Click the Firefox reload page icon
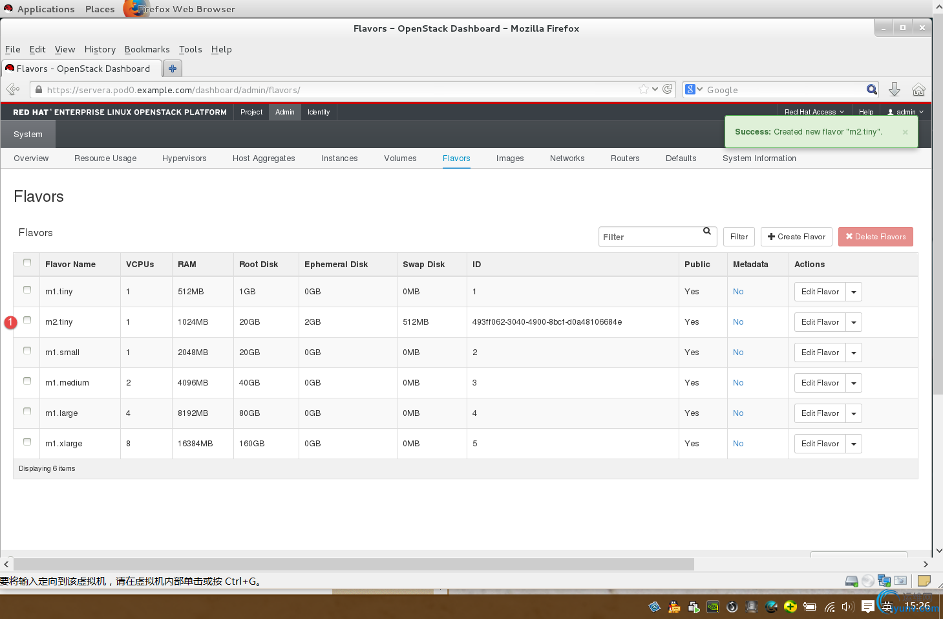The image size is (943, 619). click(668, 89)
